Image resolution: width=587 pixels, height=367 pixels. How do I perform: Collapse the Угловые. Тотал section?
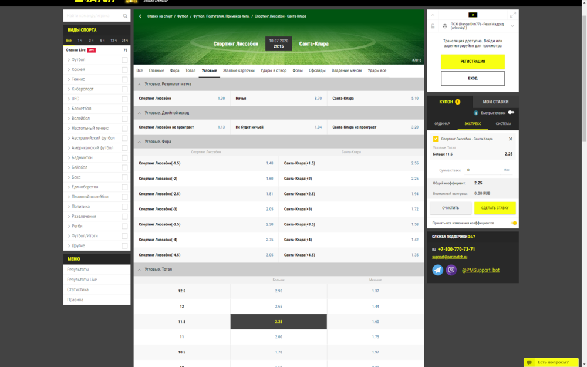139,270
